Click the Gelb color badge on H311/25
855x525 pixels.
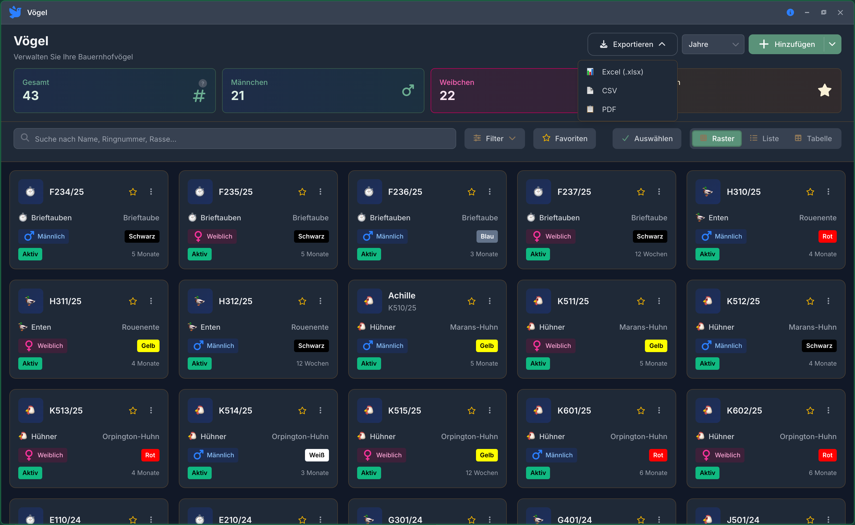click(x=148, y=346)
